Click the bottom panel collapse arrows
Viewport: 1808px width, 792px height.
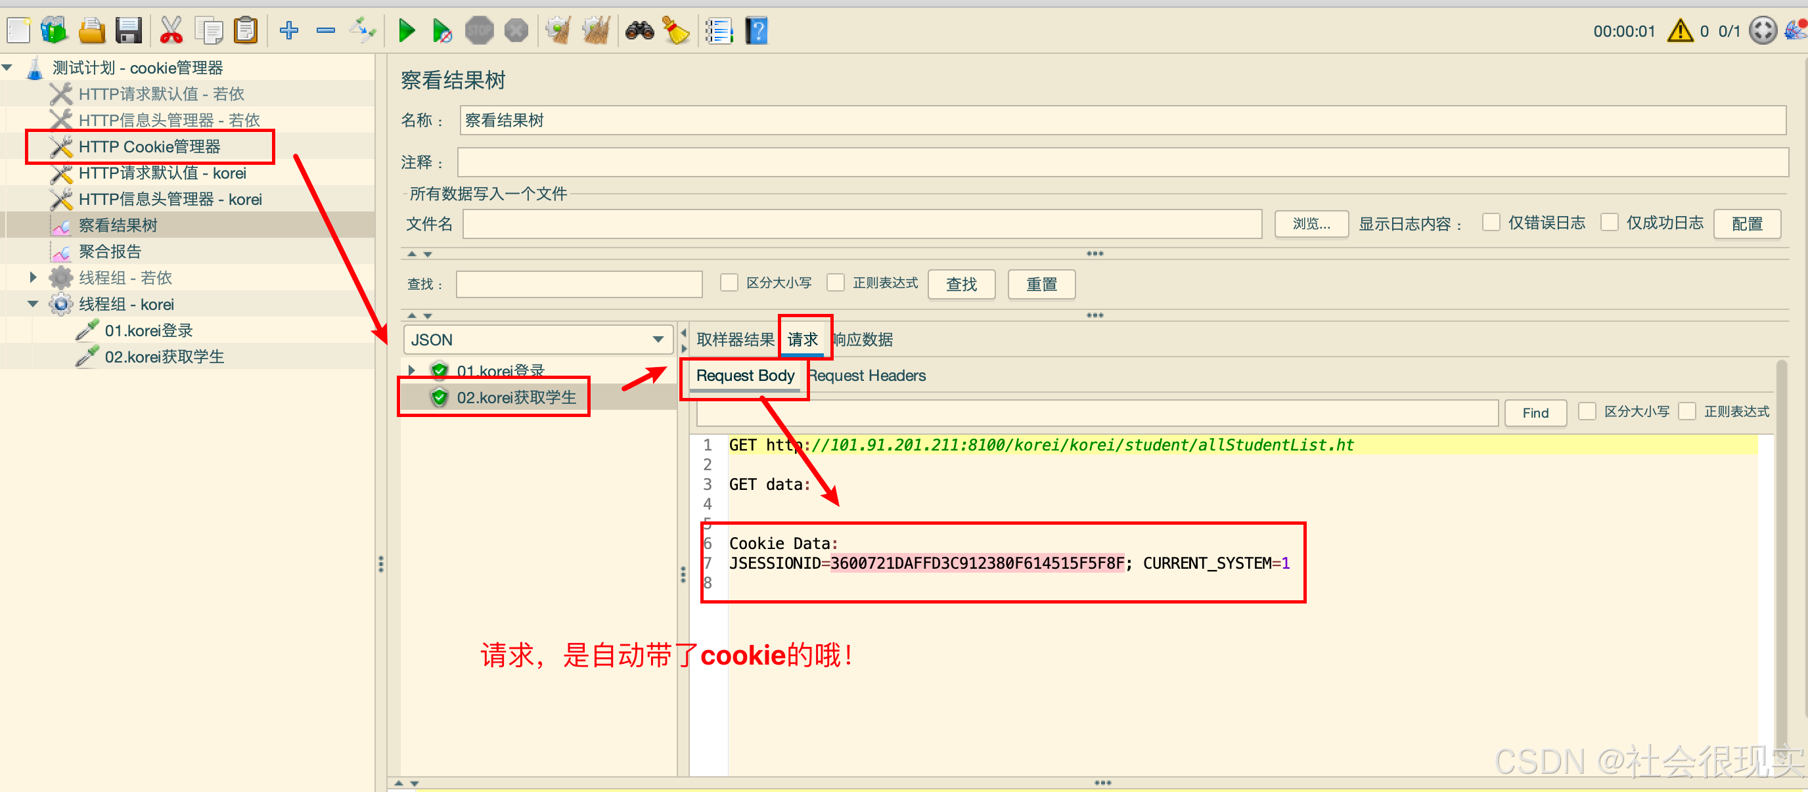[x=407, y=783]
